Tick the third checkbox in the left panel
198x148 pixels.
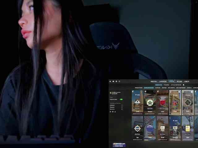(122, 109)
